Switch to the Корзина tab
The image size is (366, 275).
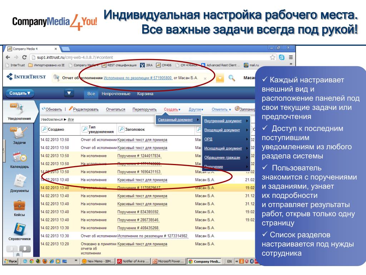point(145,94)
